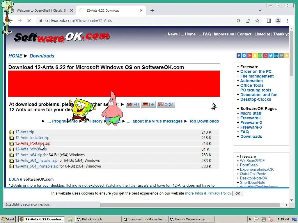Open the Chrome side panel
This screenshot has width=298, height=223.
(x=269, y=21)
